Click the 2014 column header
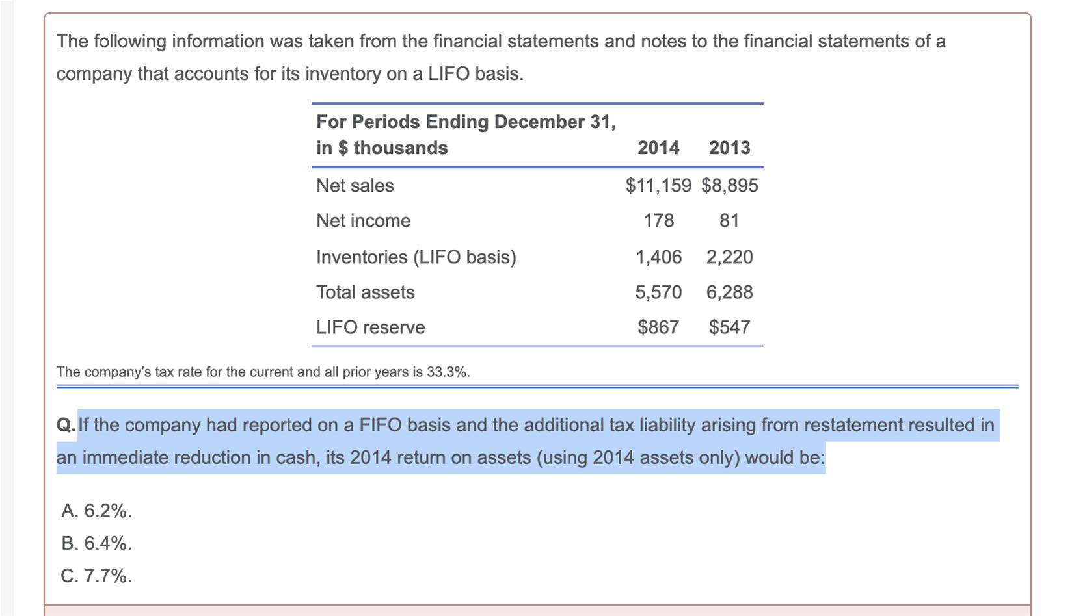1072x616 pixels. [658, 148]
